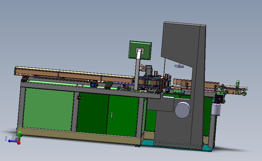The width and height of the screenshot is (262, 161).
Task: Click the handle on the right cabinet door
Action: coord(112,115)
